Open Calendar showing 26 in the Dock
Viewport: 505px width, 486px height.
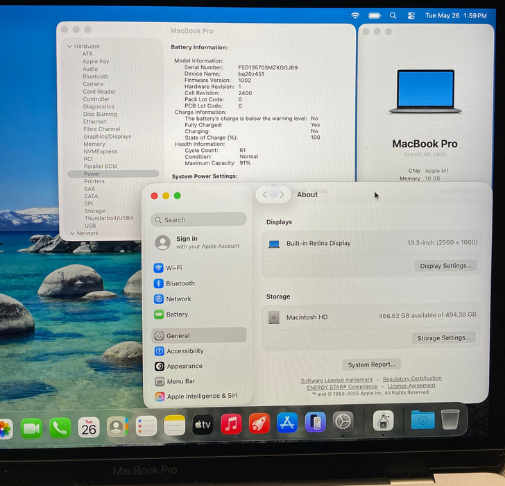[x=89, y=427]
